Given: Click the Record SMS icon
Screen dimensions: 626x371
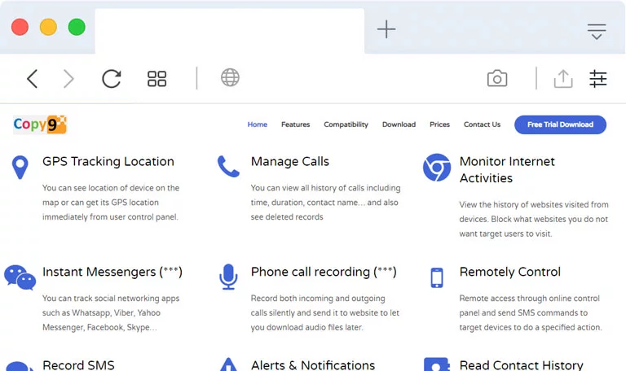Looking at the screenshot, I should 20,366.
